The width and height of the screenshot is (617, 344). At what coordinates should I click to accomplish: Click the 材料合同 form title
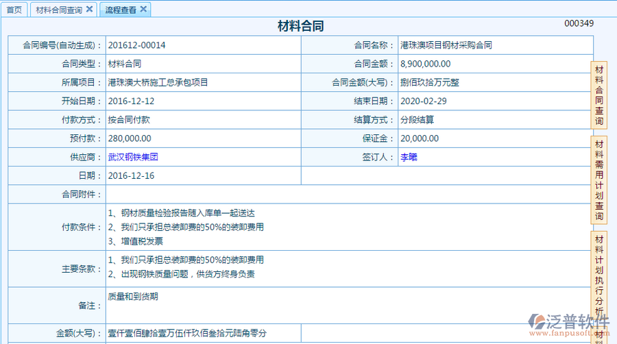tap(301, 26)
